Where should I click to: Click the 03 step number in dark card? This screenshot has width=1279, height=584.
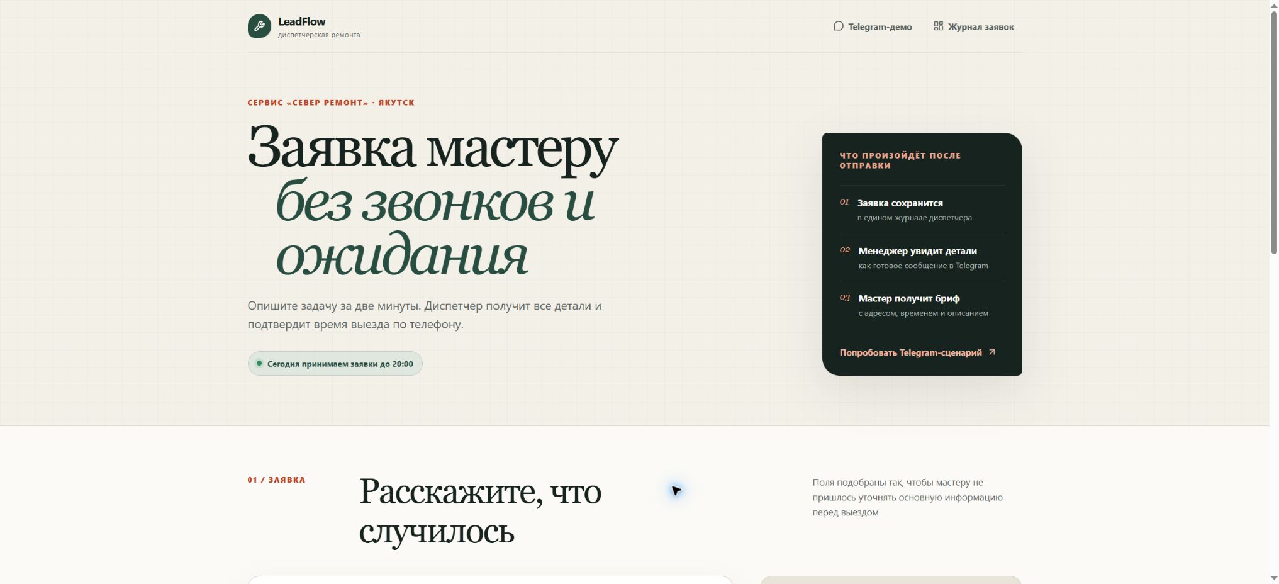point(845,298)
